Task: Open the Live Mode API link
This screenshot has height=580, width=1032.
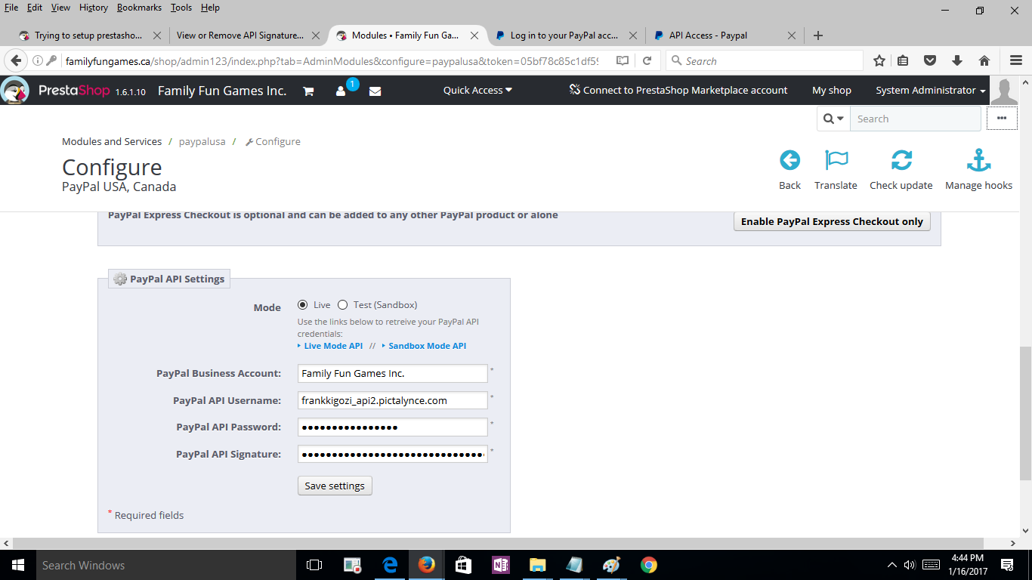Action: (x=333, y=346)
